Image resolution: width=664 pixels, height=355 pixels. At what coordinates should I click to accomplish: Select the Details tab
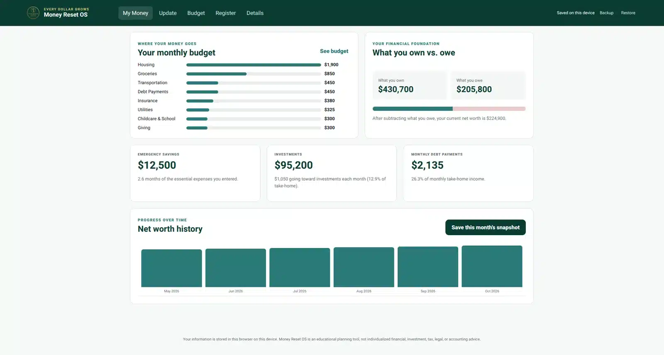tap(255, 13)
